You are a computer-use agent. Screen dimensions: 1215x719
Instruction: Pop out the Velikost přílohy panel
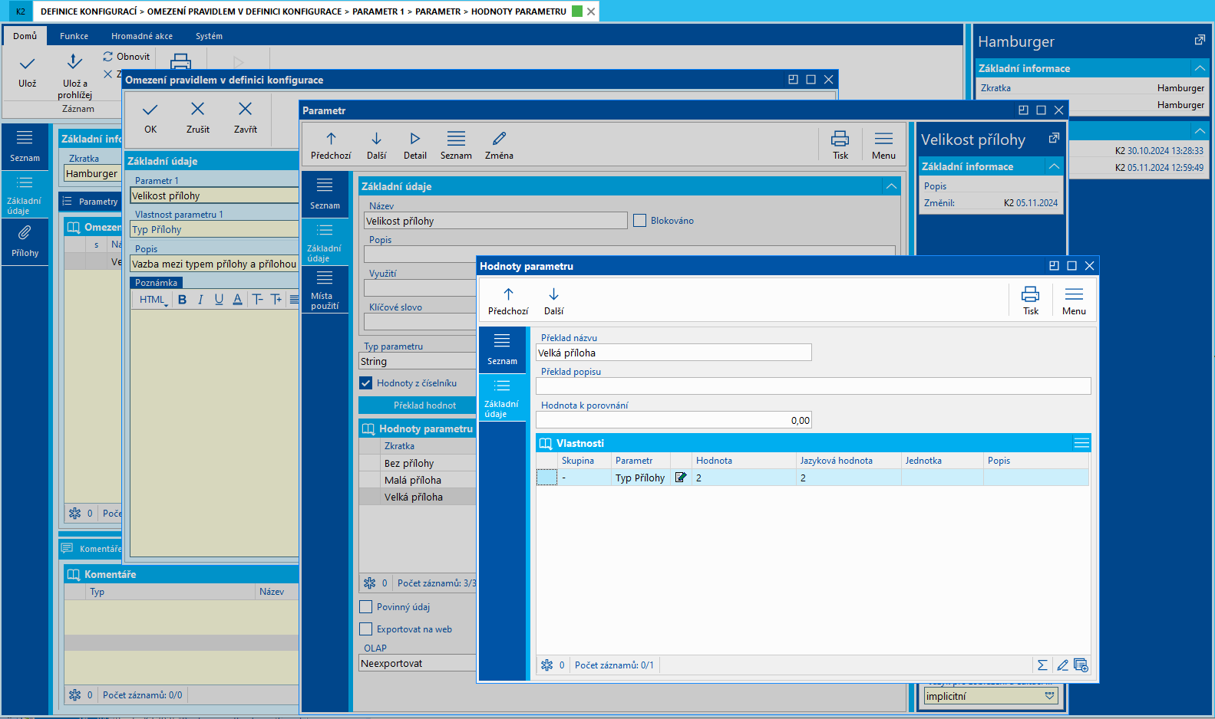pyautogui.click(x=1054, y=138)
